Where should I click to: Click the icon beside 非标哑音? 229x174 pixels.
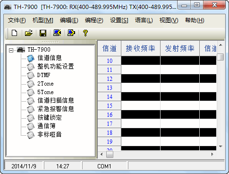click(x=31, y=135)
